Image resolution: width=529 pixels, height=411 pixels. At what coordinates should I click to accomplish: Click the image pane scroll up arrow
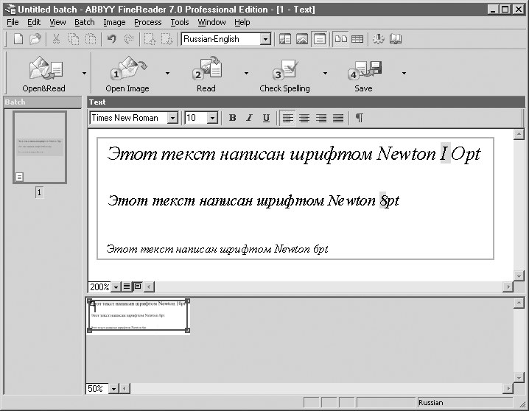point(519,303)
